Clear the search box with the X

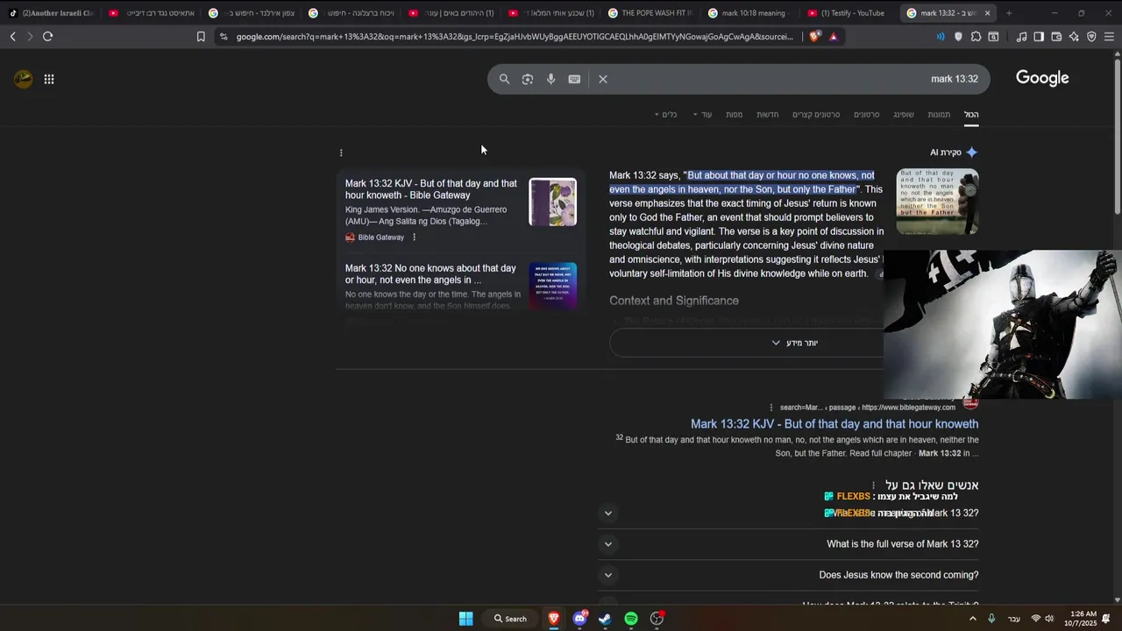[603, 79]
